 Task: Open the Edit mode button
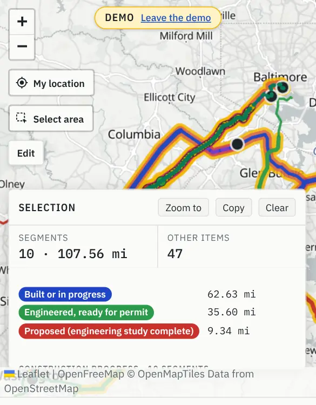[x=26, y=153]
